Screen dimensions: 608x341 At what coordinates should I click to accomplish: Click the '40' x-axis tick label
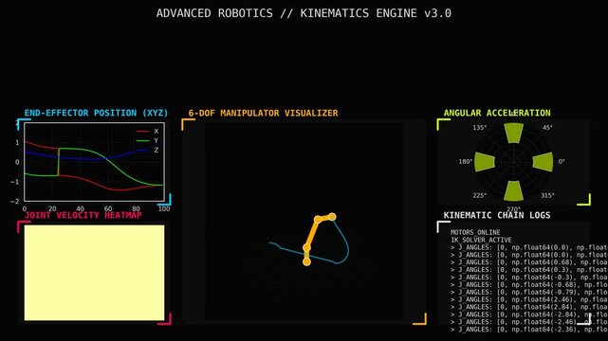pyautogui.click(x=81, y=209)
